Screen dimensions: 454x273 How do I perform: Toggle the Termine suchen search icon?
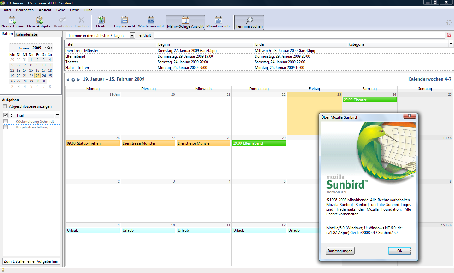(249, 21)
